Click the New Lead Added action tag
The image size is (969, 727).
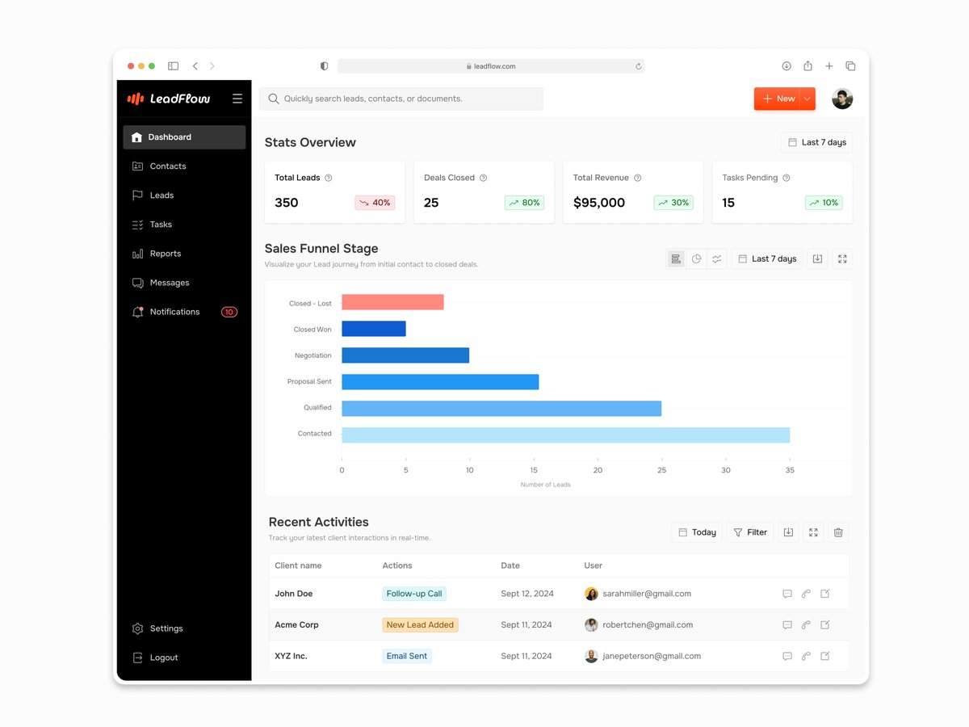pyautogui.click(x=420, y=624)
